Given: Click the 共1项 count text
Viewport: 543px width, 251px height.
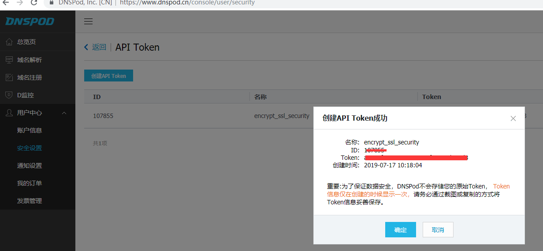Looking at the screenshot, I should [100, 143].
